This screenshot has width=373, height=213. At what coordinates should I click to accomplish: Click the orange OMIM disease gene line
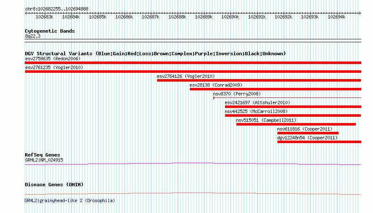[x=193, y=193]
